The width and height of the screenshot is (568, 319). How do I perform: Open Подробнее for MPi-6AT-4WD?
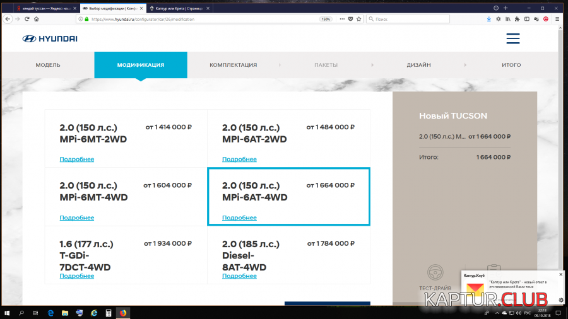click(x=239, y=217)
